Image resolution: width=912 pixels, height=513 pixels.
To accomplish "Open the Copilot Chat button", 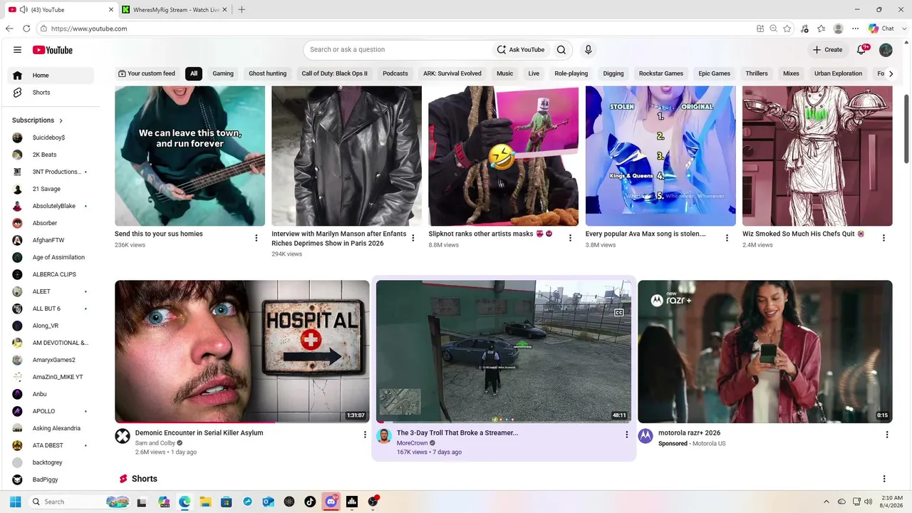I will click(x=881, y=28).
